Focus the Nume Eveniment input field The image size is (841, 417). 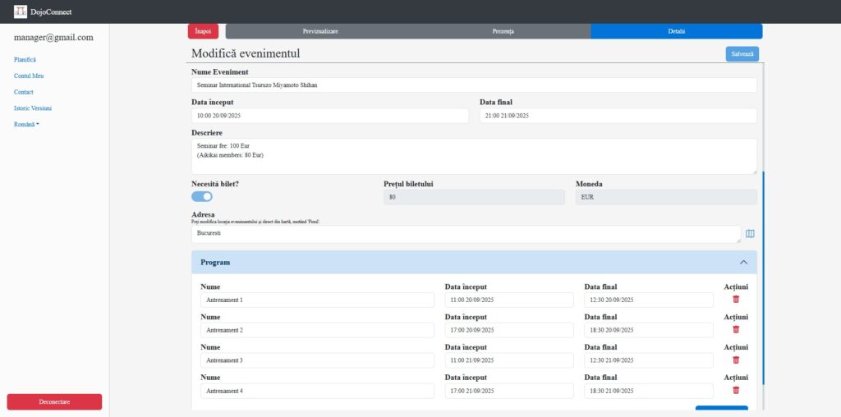pyautogui.click(x=474, y=85)
